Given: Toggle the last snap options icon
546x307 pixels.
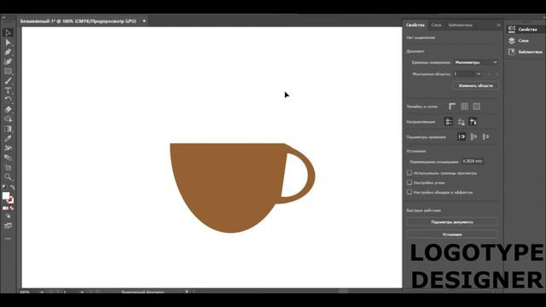Looking at the screenshot, I should (x=485, y=136).
